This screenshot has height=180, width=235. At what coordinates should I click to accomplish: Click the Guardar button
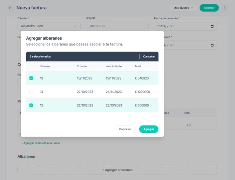point(209,8)
